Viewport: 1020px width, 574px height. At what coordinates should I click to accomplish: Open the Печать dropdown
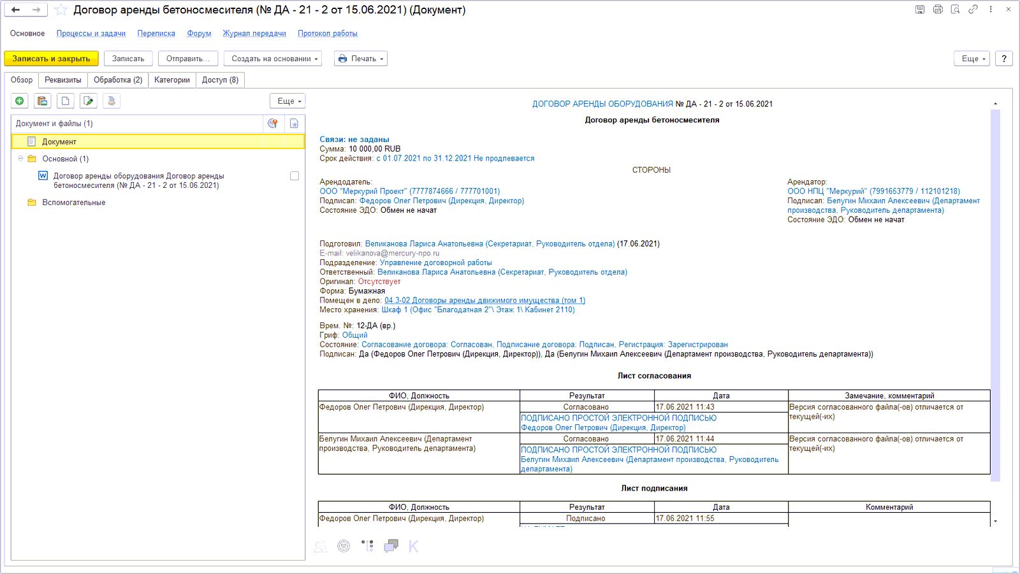coord(361,59)
